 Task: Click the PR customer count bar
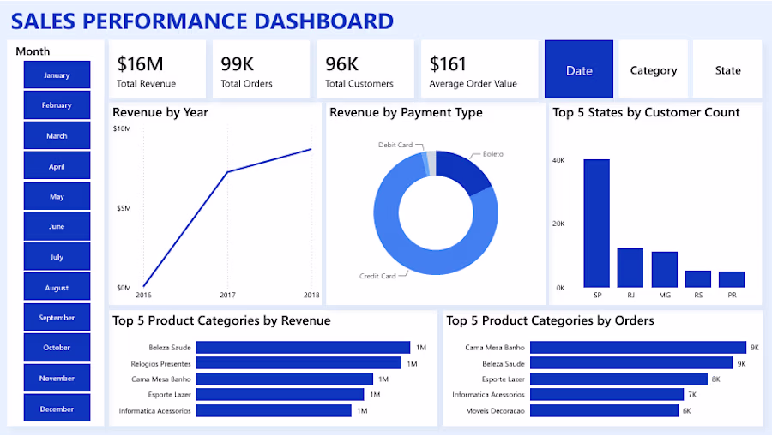(732, 280)
